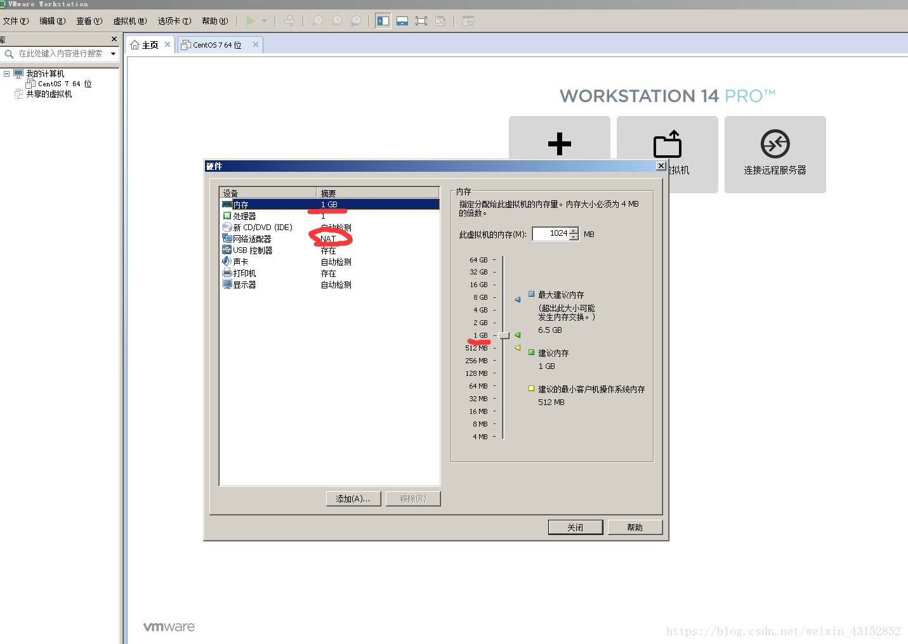Open the 帮助 menu

[x=215, y=21]
